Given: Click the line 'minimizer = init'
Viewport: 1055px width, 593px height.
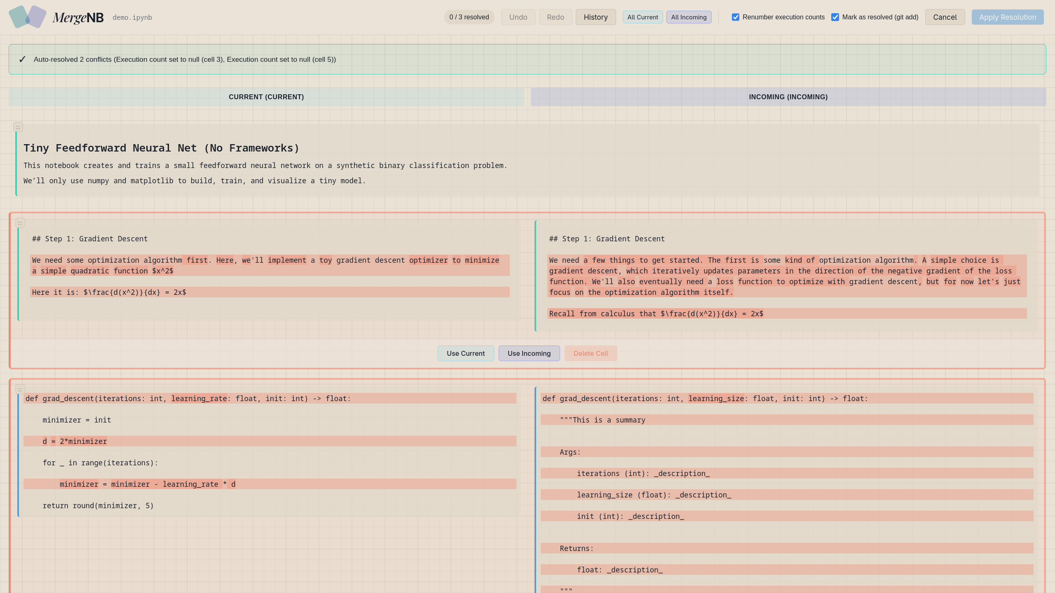Looking at the screenshot, I should [77, 420].
